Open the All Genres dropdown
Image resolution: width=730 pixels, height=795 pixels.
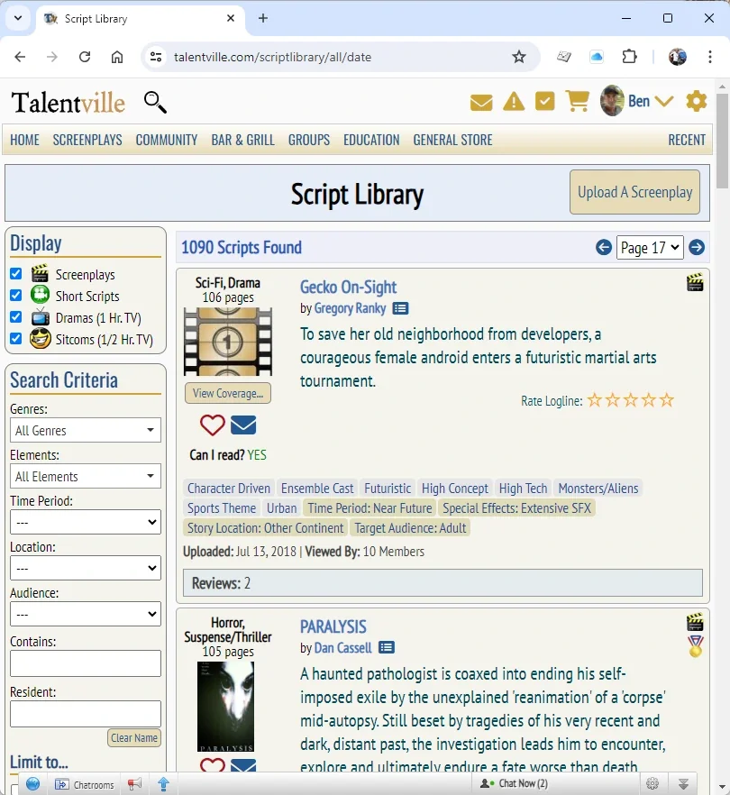86,431
